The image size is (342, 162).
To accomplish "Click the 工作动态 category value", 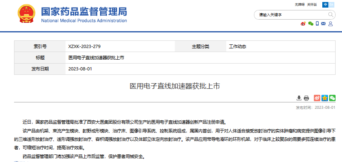I will pyautogui.click(x=238, y=46).
